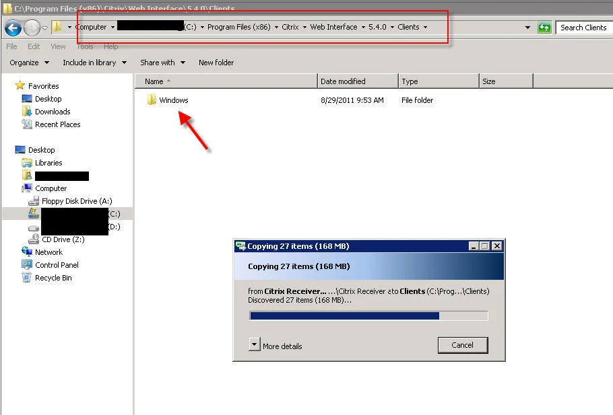613x415 pixels.
Task: Open Recycle Bin in navigation pane
Action: (53, 278)
